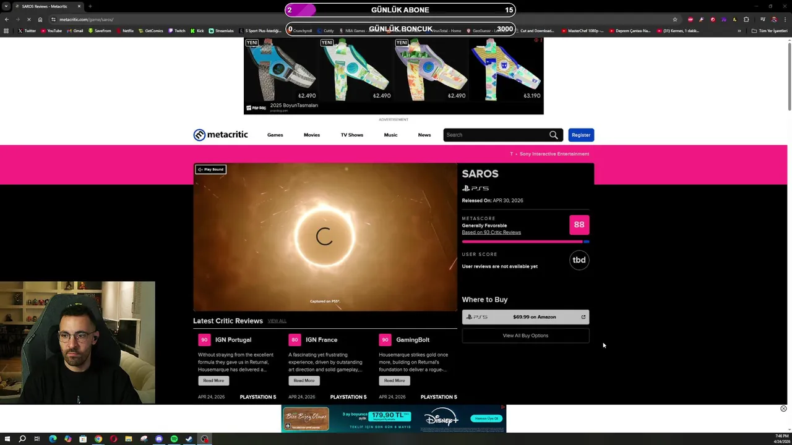Read more of IGN Portugal review

click(x=213, y=381)
